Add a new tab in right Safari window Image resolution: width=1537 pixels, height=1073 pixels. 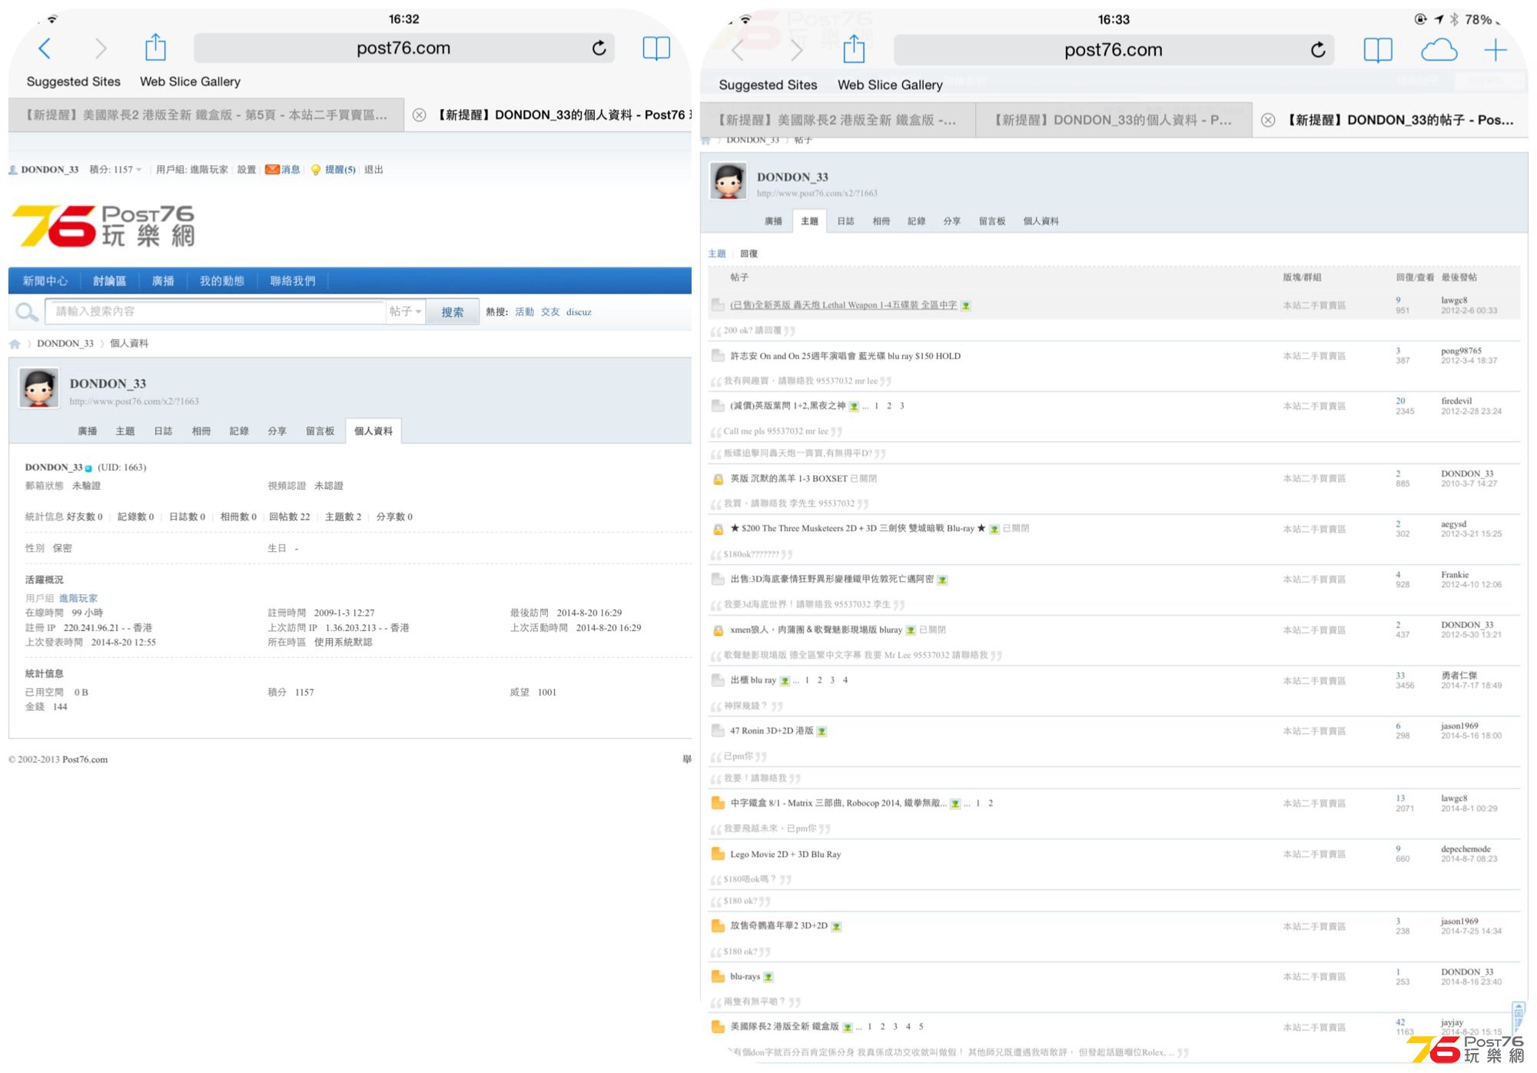[x=1496, y=51]
